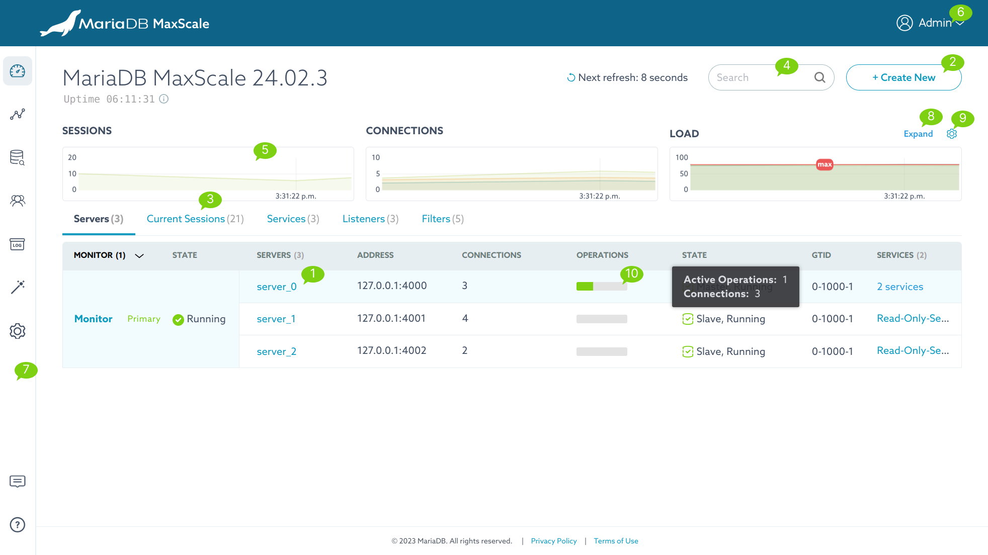The width and height of the screenshot is (988, 555).
Task: Open the feedback chat icon
Action: point(18,482)
